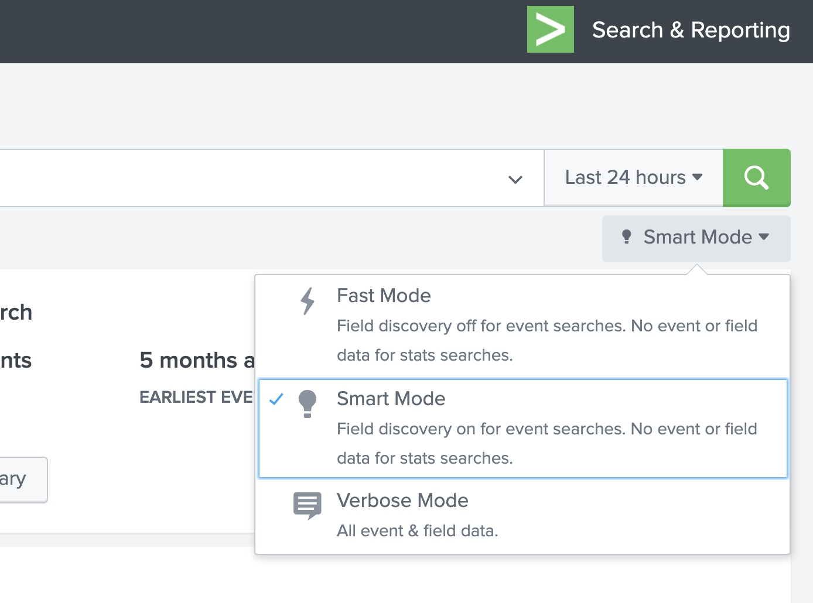The width and height of the screenshot is (813, 603).
Task: Click the Smart Mode lightbulb icon in menu
Action: pos(308,404)
